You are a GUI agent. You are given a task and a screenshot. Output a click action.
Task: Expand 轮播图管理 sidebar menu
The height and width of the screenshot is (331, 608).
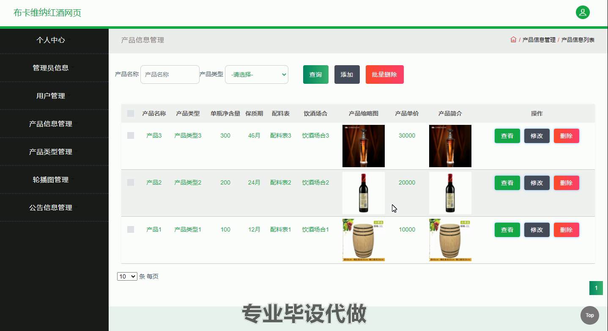[54, 179]
